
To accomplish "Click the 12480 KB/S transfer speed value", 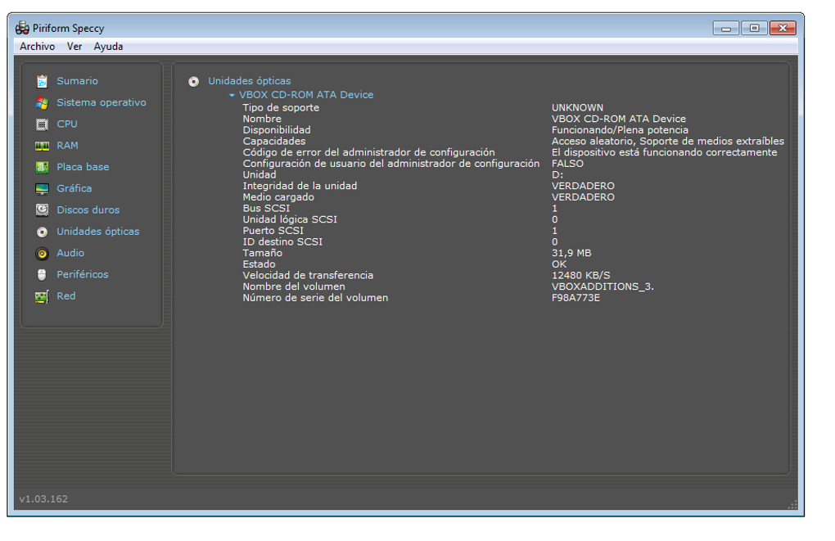I will coord(581,275).
